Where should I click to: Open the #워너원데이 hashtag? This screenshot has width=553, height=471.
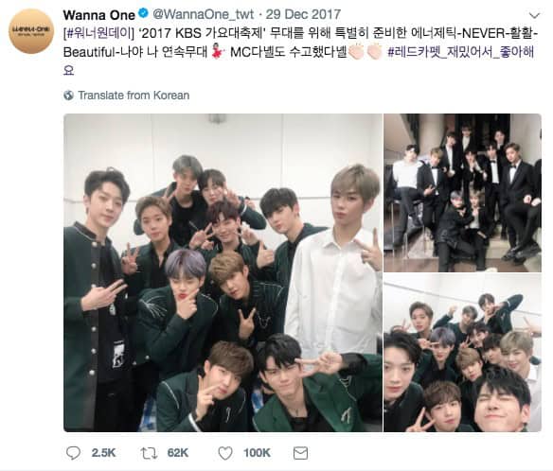pos(99,33)
